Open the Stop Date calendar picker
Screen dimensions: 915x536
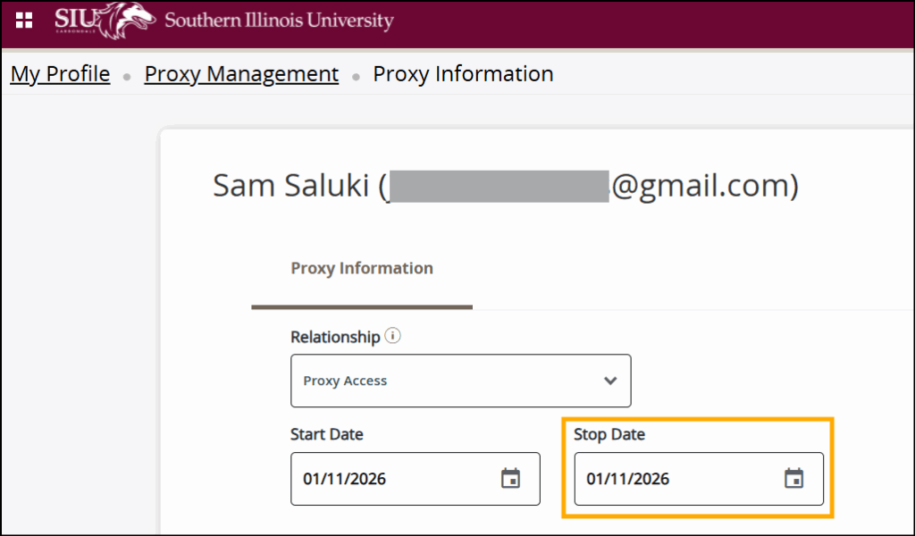(x=793, y=479)
